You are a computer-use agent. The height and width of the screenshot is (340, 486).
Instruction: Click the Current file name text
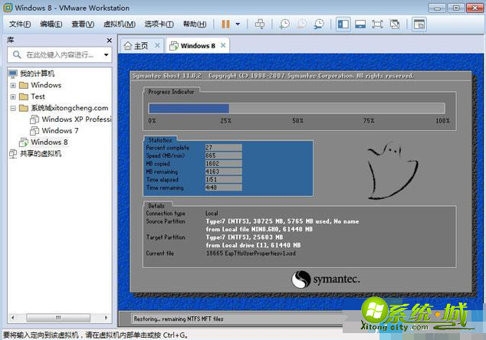(251, 253)
